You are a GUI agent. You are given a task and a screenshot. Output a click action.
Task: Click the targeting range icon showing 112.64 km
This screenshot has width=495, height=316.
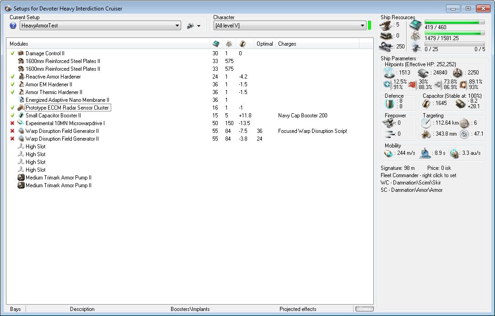click(426, 123)
